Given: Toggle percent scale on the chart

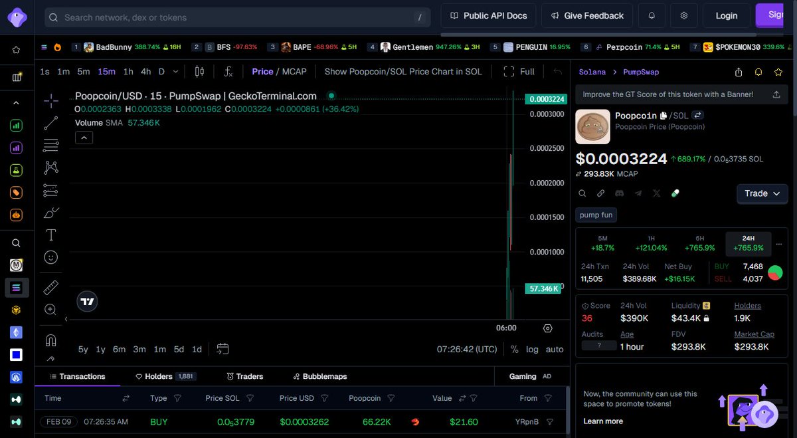Looking at the screenshot, I should [514, 349].
